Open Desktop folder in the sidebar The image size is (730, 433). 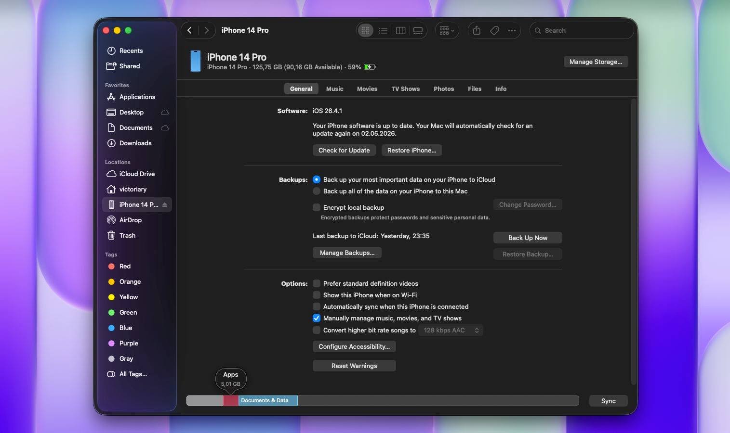tap(137, 112)
